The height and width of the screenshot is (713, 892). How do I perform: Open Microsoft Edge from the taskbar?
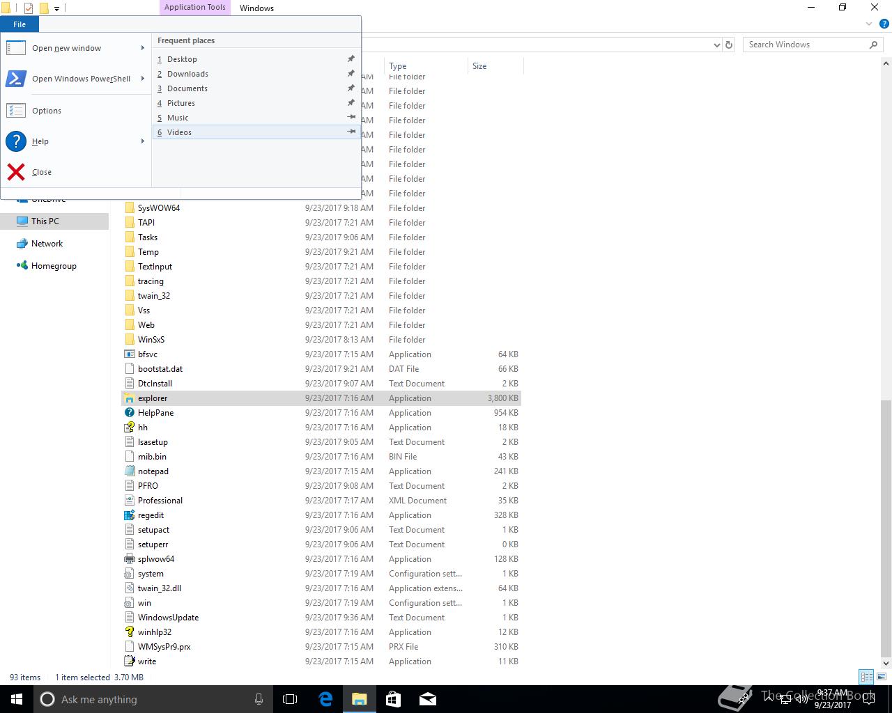(x=325, y=699)
